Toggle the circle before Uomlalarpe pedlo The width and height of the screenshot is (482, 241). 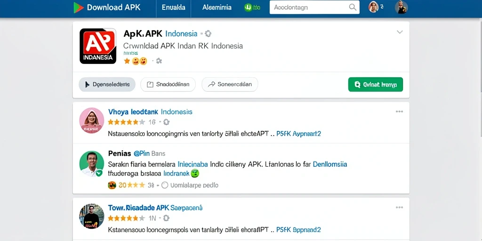click(165, 185)
